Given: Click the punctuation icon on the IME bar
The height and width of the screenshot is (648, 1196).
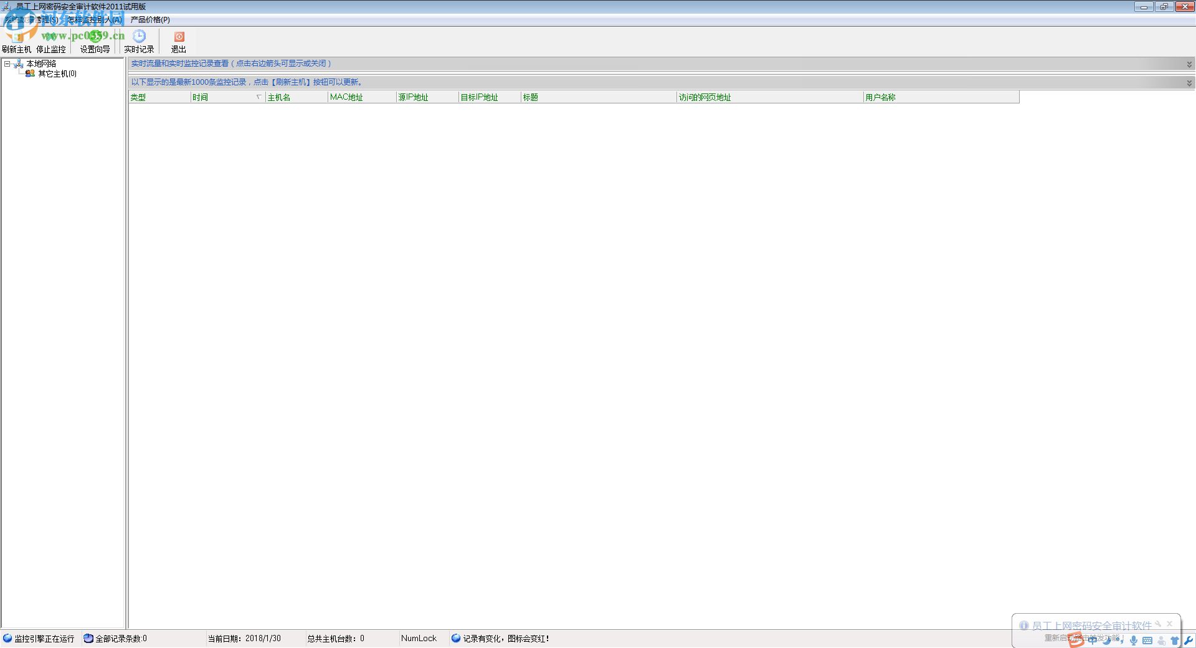Looking at the screenshot, I should (1121, 640).
